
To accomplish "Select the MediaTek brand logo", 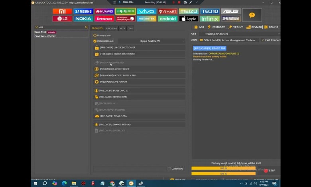I will pyautogui.click(x=147, y=19).
